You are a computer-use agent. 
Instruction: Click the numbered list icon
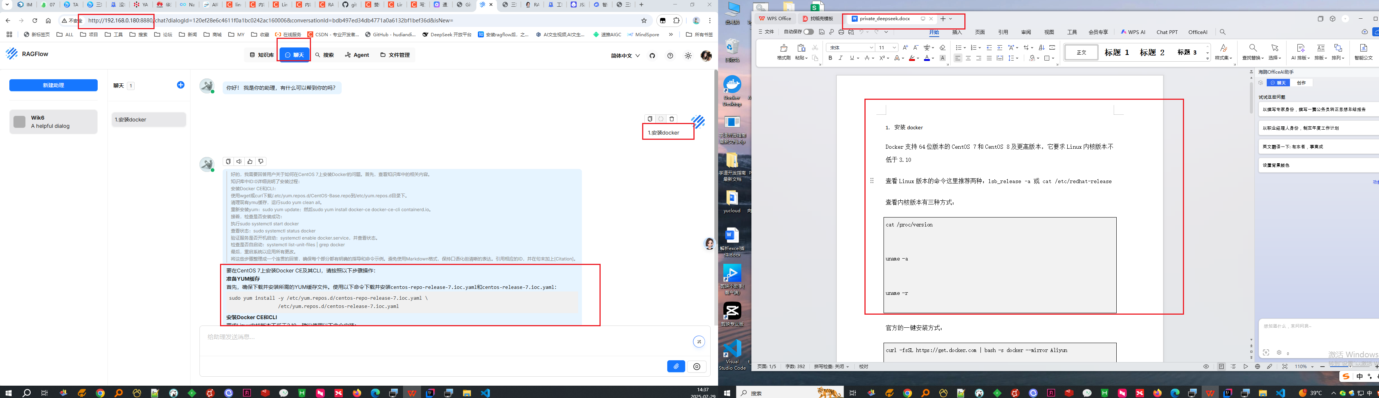coord(974,47)
